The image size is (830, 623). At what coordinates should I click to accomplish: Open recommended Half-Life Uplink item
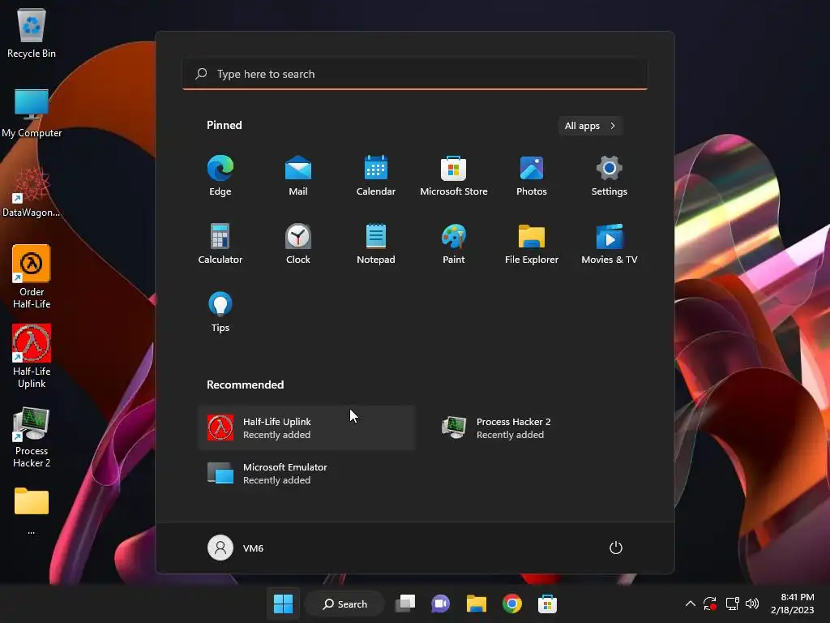coord(306,428)
